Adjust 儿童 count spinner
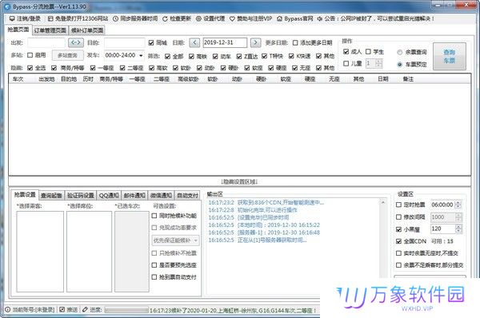The image size is (480, 318). point(378,64)
